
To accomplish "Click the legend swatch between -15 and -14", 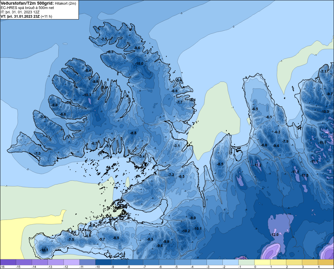I will (x=24, y=262).
